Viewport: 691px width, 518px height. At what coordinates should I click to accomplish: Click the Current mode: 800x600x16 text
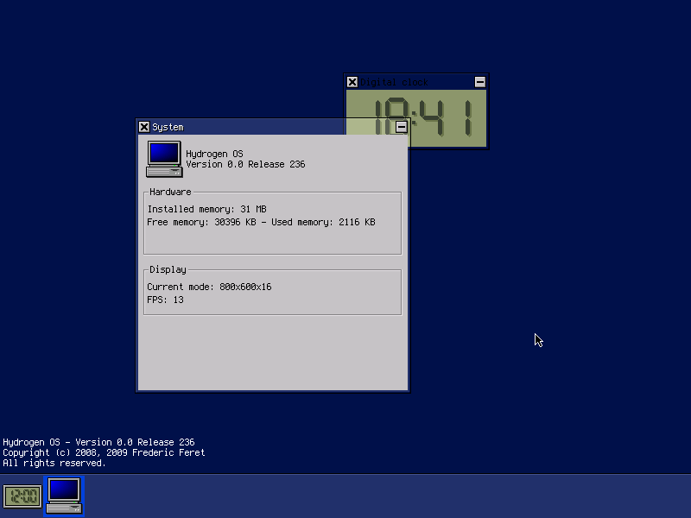(x=209, y=287)
